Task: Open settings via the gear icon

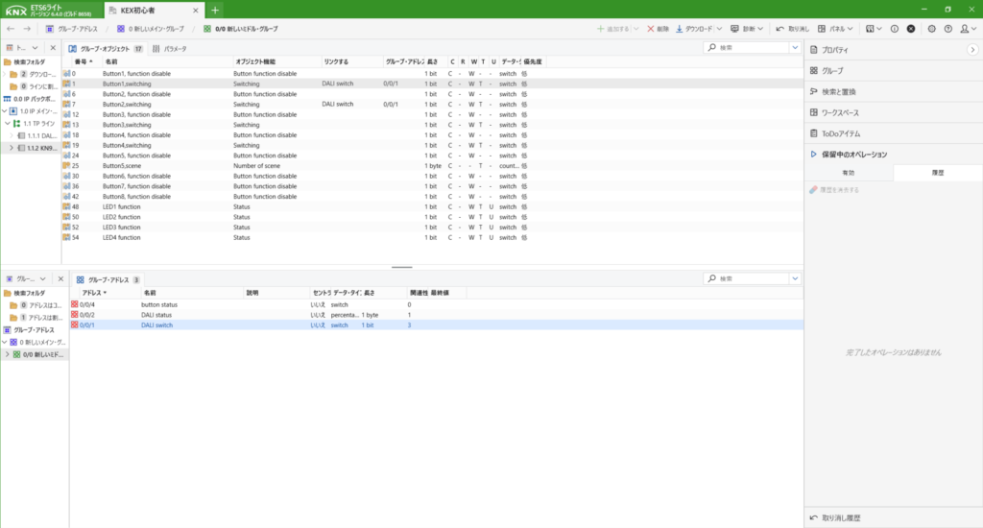Action: pos(932,29)
